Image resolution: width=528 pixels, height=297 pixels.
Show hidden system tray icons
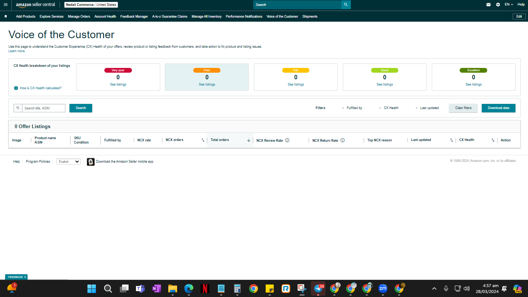coord(434,289)
